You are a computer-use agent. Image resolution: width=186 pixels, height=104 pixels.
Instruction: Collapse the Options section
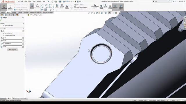[x=24, y=24]
